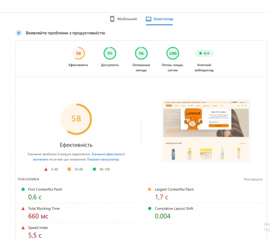Click the Total Blocking Time metric label
This screenshot has height=242, width=270.
click(x=44, y=208)
